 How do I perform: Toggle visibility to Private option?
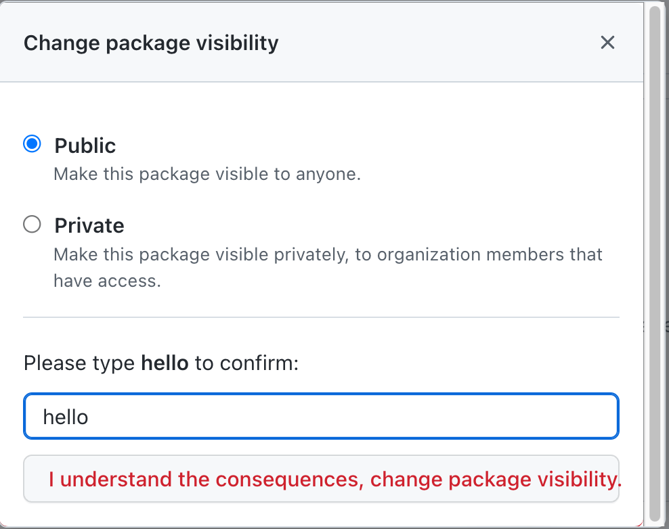click(31, 223)
